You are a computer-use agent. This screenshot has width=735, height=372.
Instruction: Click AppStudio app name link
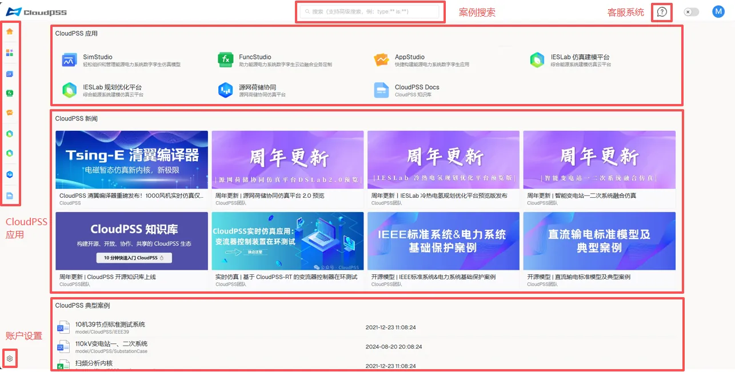410,57
